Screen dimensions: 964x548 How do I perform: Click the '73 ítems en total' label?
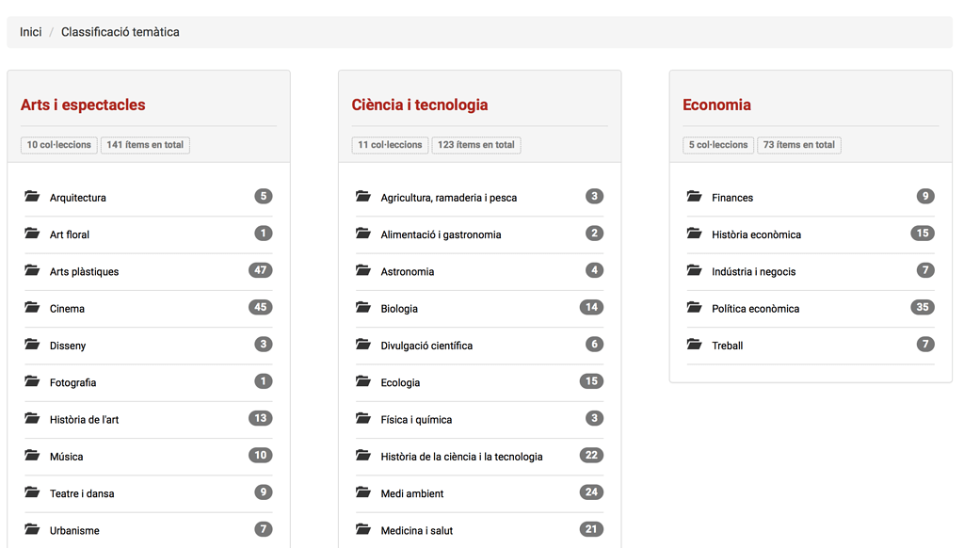tap(798, 145)
